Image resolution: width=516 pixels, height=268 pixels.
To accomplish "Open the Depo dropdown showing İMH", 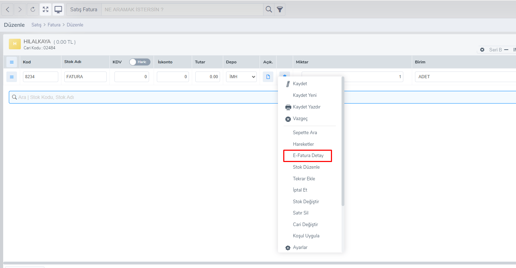I will 241,77.
